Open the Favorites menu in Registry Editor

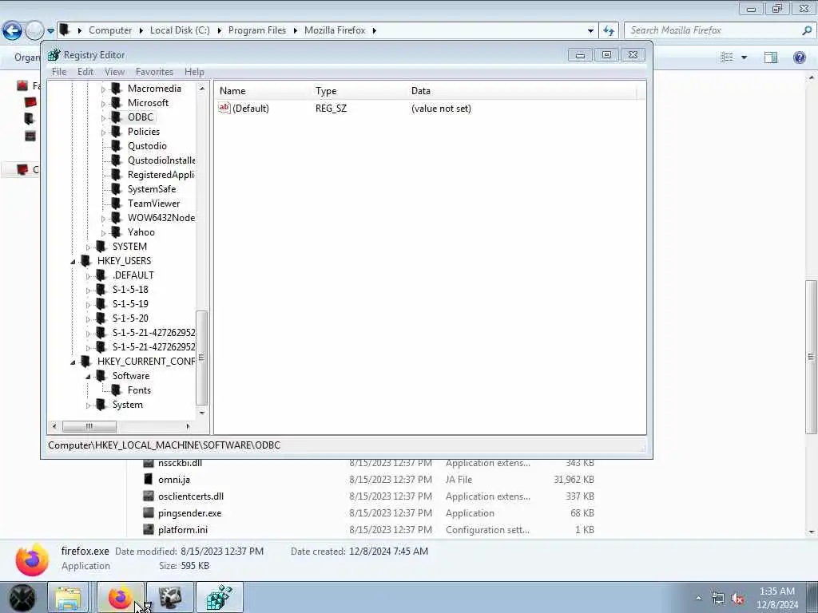pyautogui.click(x=154, y=72)
